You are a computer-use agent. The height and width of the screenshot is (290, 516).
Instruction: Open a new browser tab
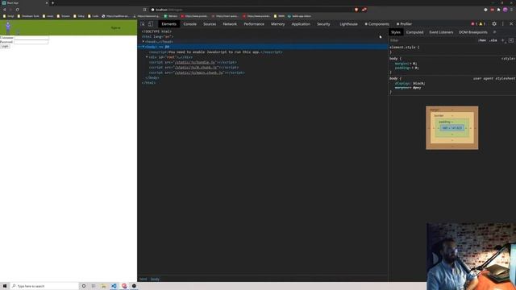click(52, 3)
